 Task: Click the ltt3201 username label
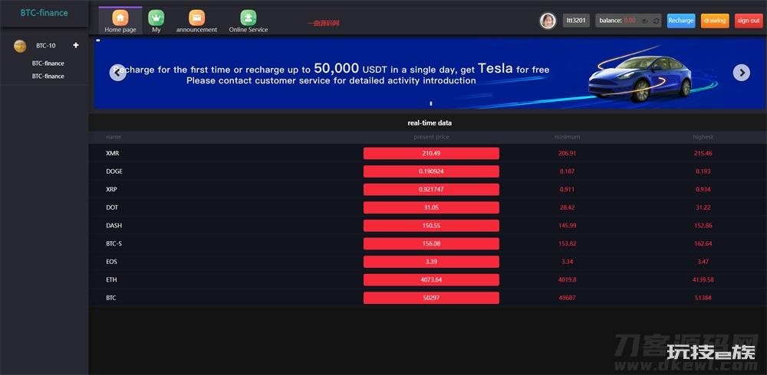coord(576,21)
